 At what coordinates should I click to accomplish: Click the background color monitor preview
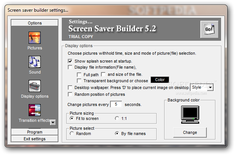pyautogui.click(x=190, y=115)
